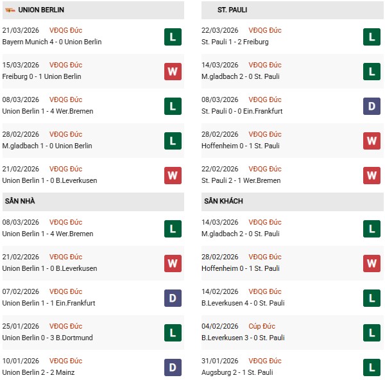Open the M.gladbach 1 - 0 Union Berlin match
This screenshot has width=385, height=380.
click(47, 146)
